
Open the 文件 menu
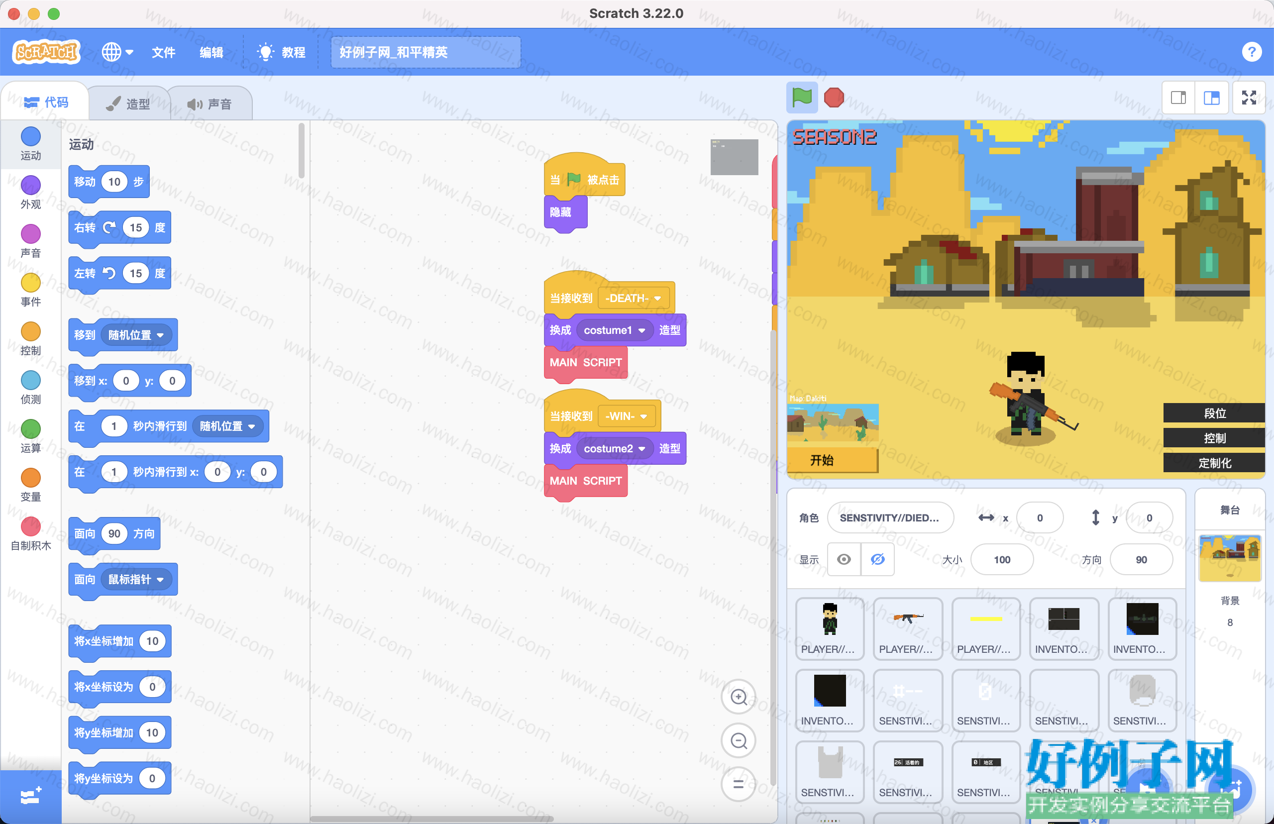163,52
